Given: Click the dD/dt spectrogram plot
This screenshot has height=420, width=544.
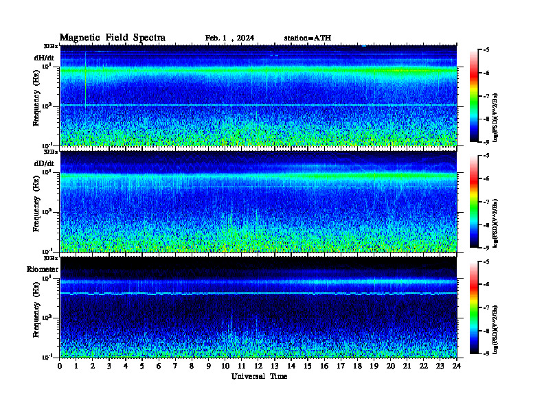Looking at the screenshot, I should pyautogui.click(x=258, y=201).
